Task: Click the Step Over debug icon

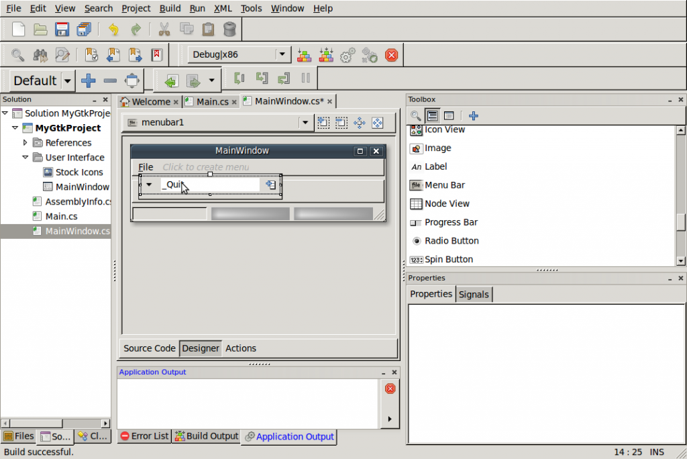Action: point(240,79)
